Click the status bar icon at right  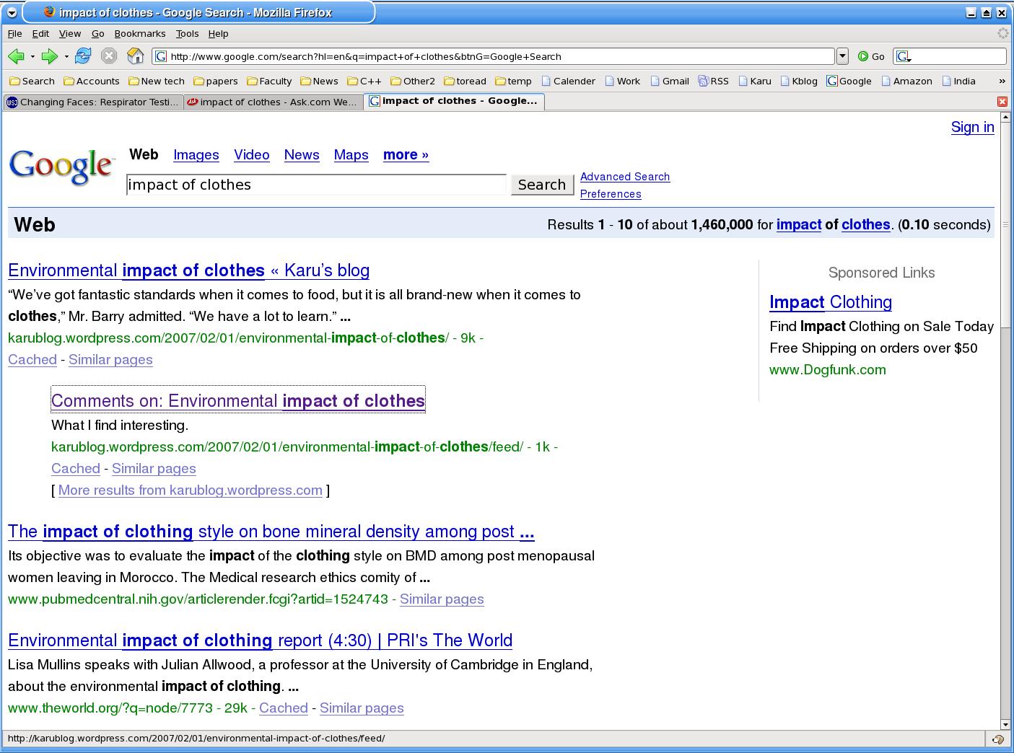click(x=998, y=739)
